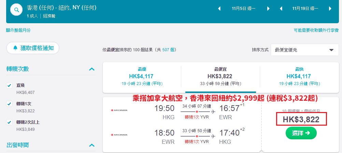Click the plane icon on HKG to EWR leg
This screenshot has height=153, width=342.
[213, 112]
